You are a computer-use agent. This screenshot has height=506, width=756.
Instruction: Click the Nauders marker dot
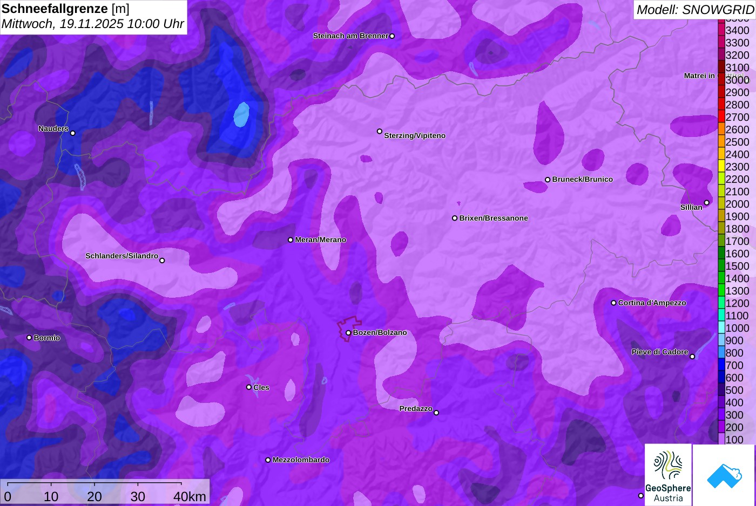[73, 133]
